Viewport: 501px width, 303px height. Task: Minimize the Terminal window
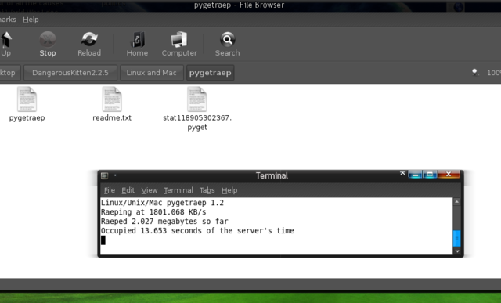coord(416,175)
